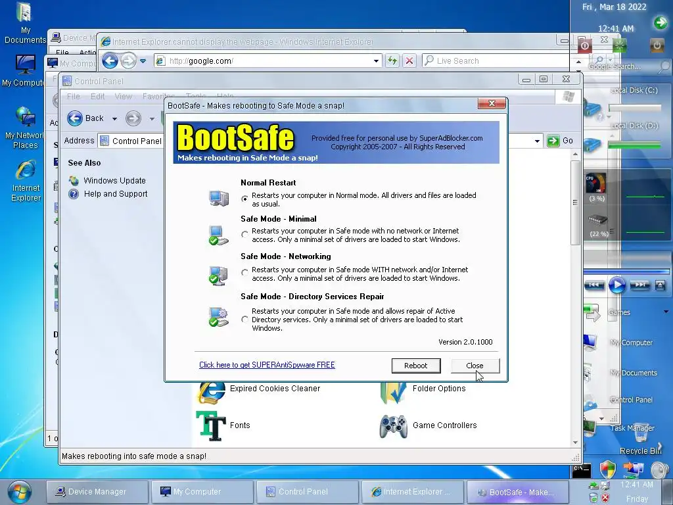Image resolution: width=673 pixels, height=505 pixels.
Task: Open the Fonts applet icon
Action: [211, 425]
